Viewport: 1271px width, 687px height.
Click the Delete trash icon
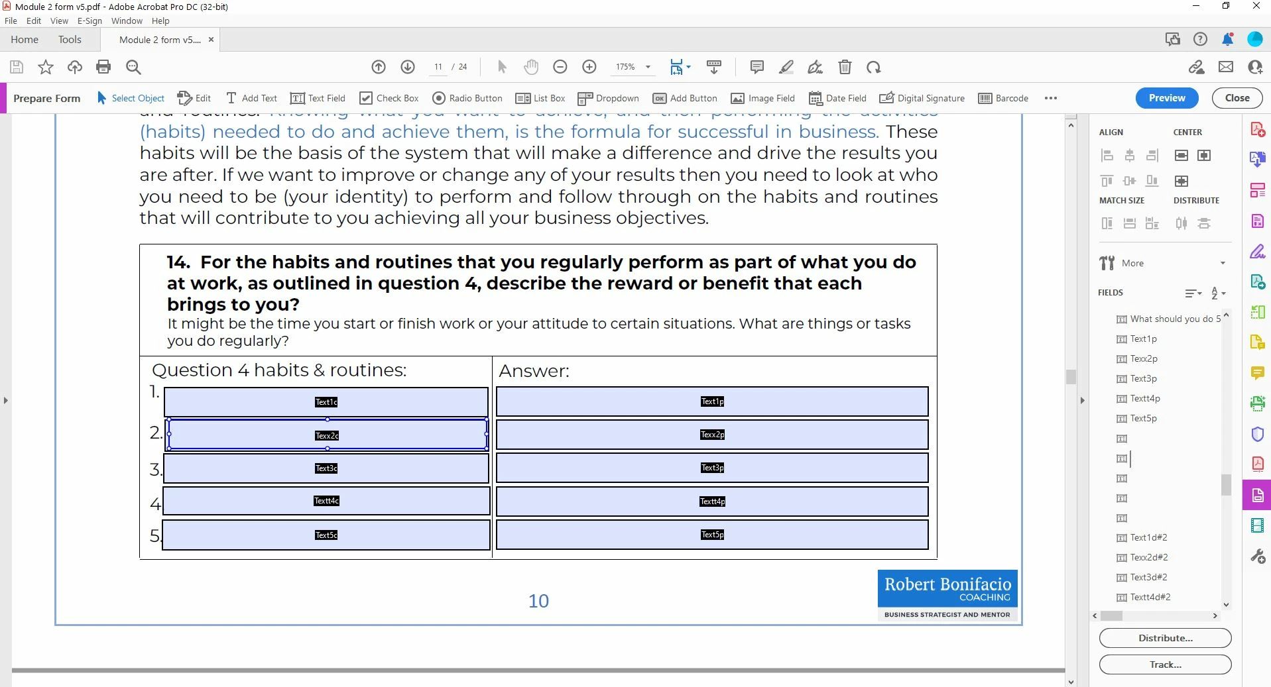845,67
